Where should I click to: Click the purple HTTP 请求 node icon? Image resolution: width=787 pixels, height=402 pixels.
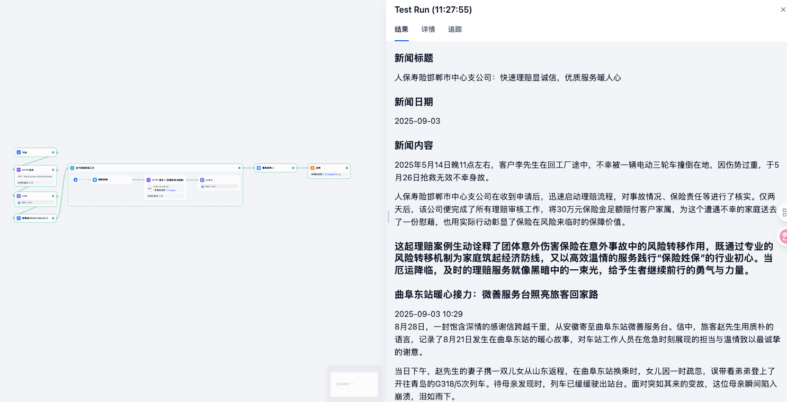[x=19, y=170]
